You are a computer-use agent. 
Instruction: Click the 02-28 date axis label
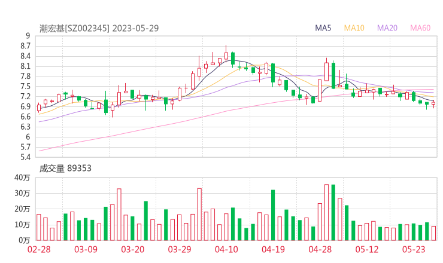(x=39, y=249)
